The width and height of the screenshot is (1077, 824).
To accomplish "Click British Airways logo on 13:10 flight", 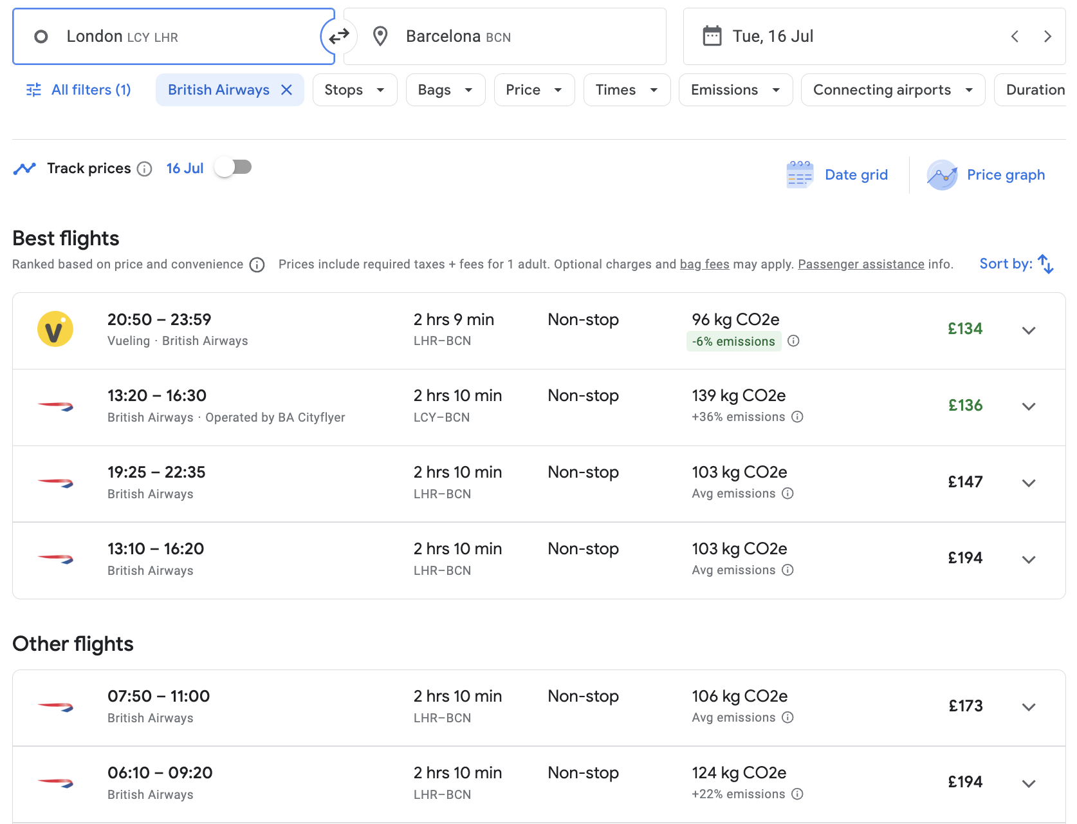I will (55, 559).
